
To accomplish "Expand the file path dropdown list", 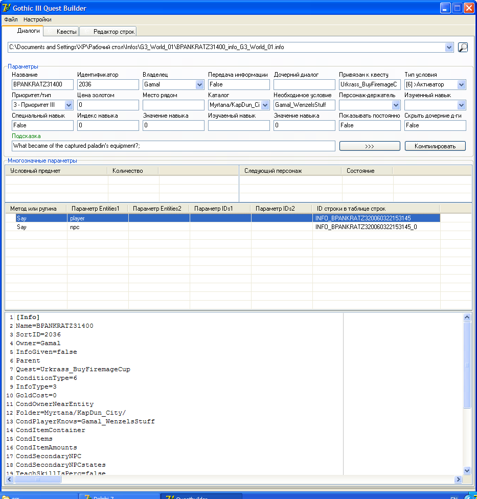I will 449,48.
